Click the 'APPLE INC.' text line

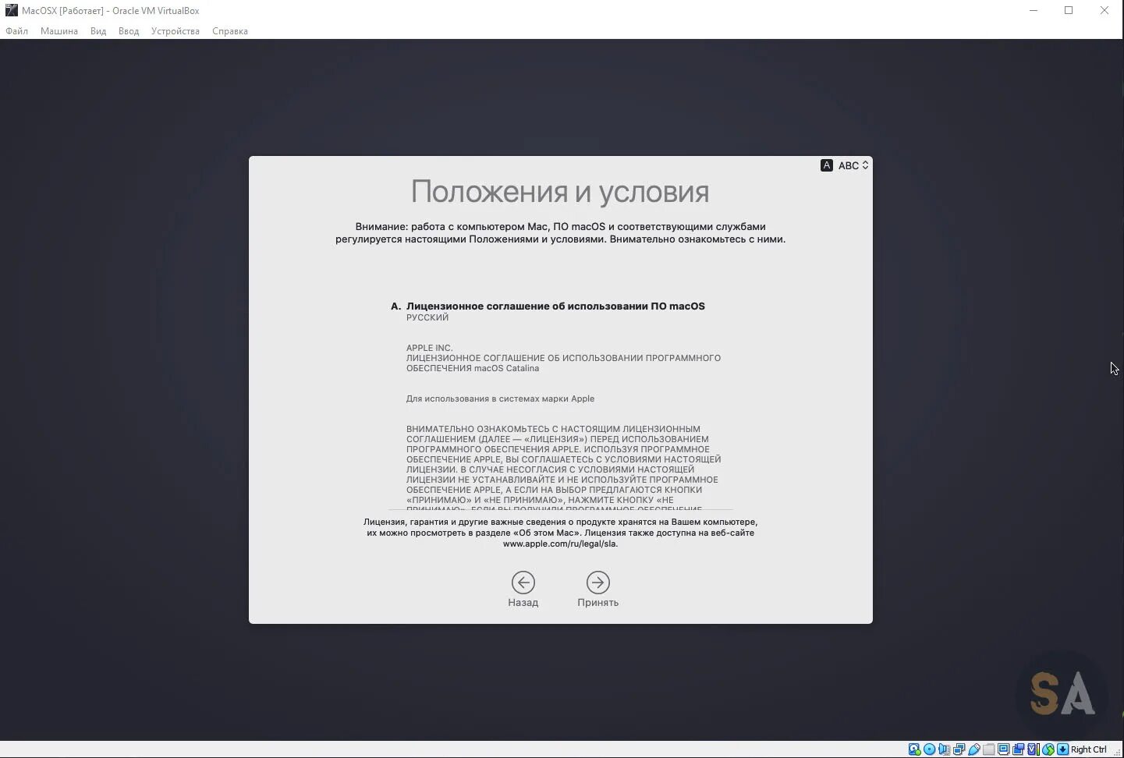[429, 348]
